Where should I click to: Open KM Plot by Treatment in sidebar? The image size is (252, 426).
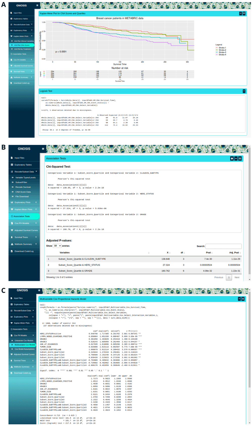point(22,49)
